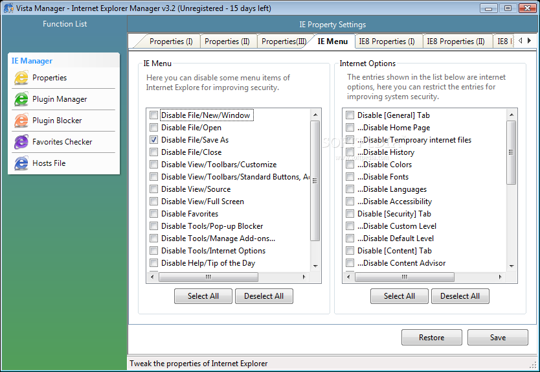Click Deselect All under Internet Options

(x=460, y=296)
